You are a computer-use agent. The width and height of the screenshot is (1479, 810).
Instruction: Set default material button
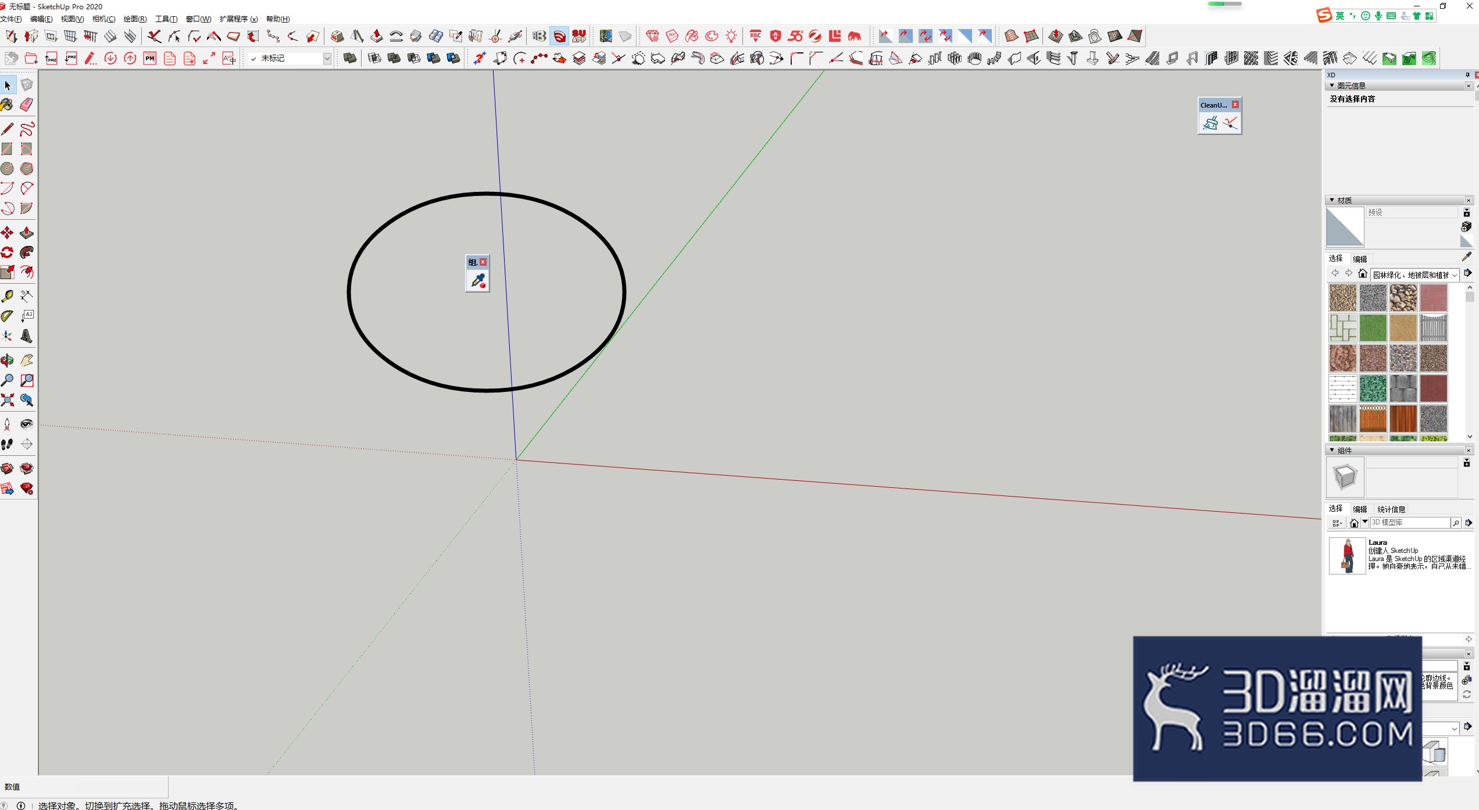click(x=1466, y=241)
